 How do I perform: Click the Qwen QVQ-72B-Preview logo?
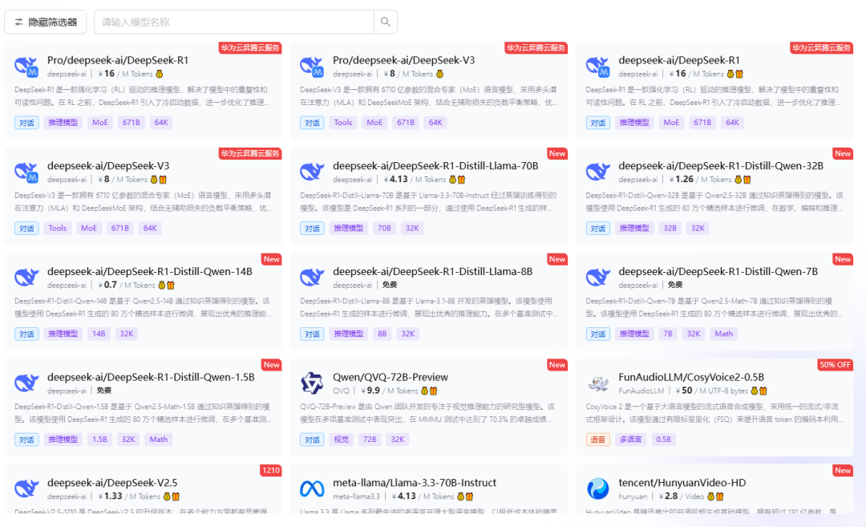pyautogui.click(x=312, y=383)
